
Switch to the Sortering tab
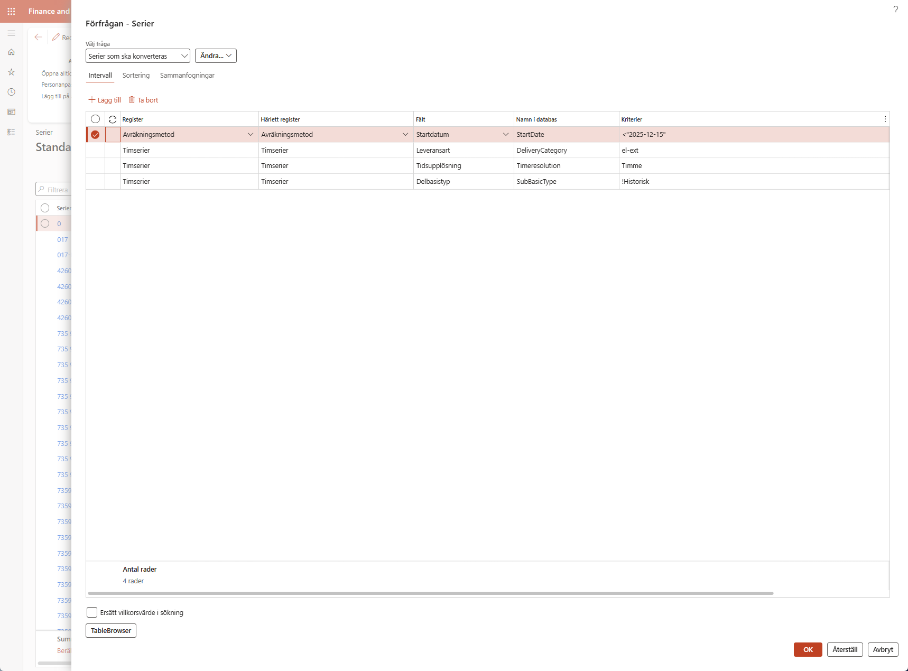[136, 76]
